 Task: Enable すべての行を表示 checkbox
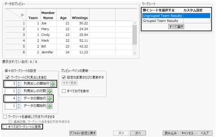(x=64, y=91)
